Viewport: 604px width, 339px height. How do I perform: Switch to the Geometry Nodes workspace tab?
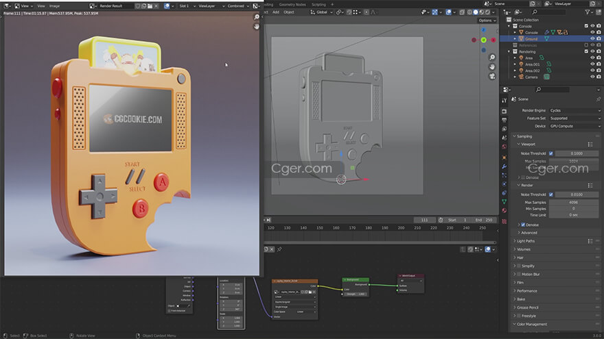pos(292,5)
